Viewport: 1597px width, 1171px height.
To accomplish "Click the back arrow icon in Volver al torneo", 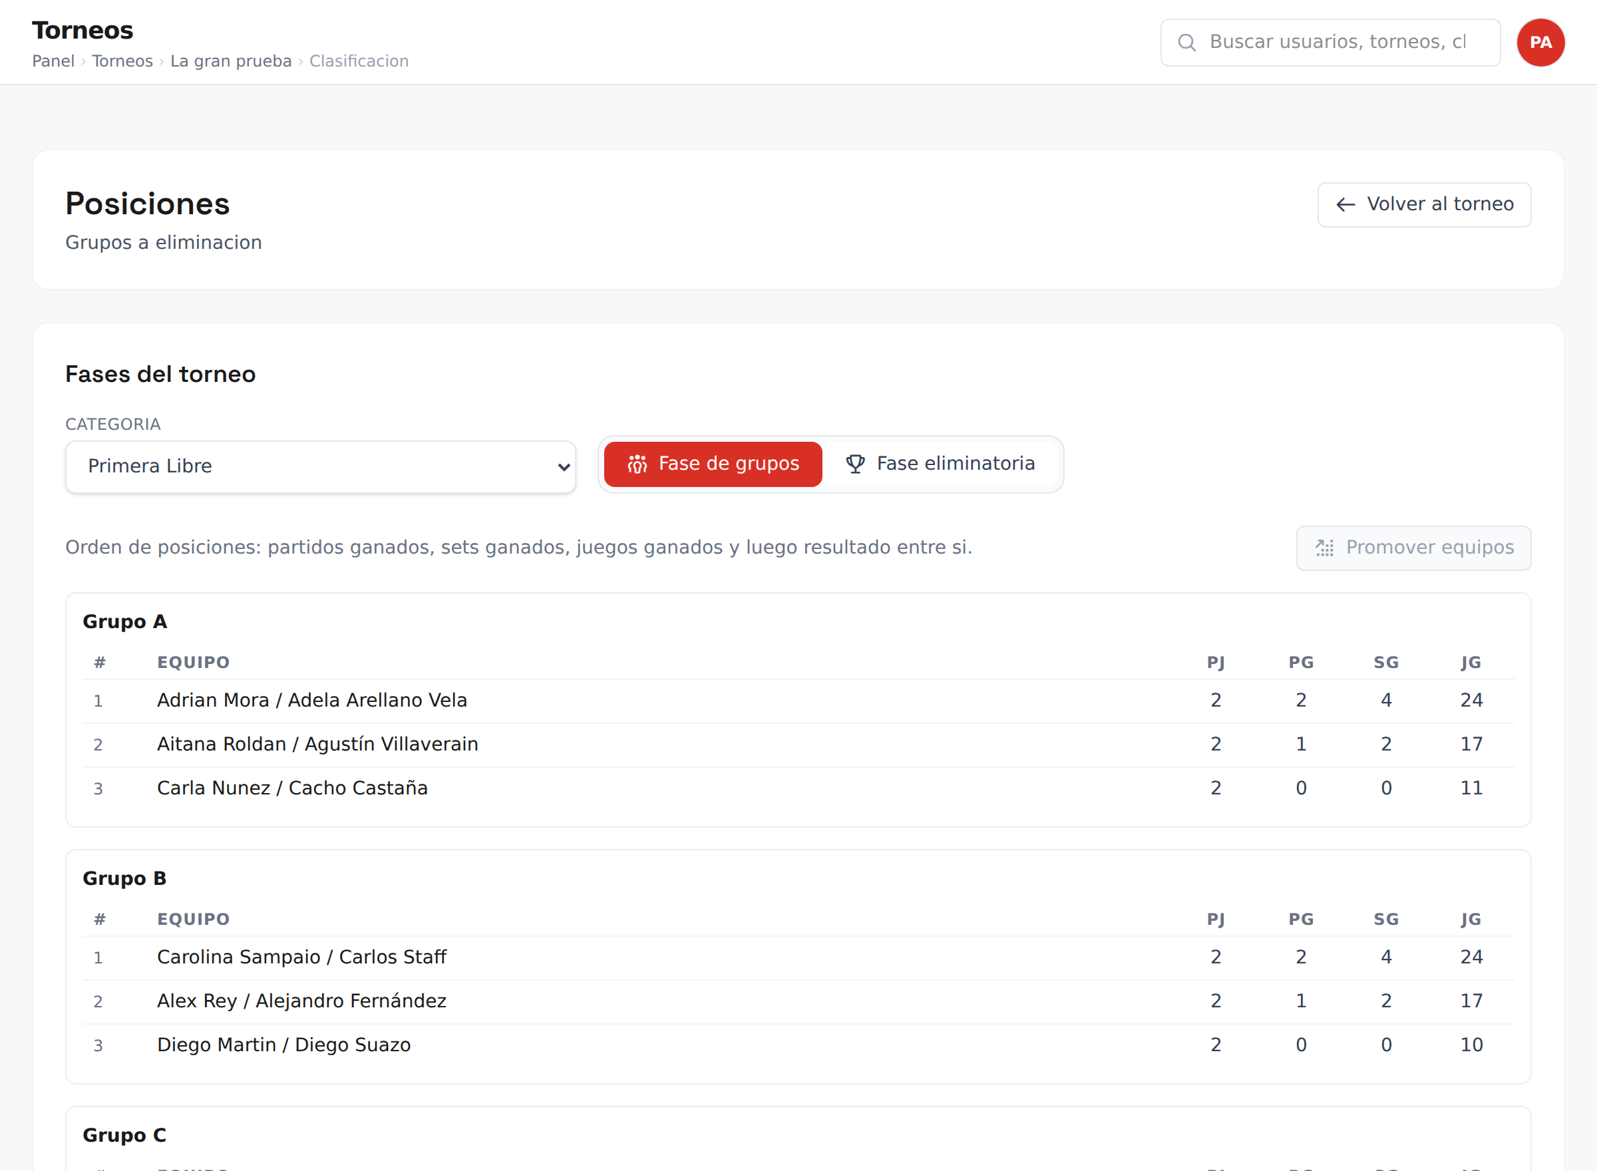I will point(1345,205).
